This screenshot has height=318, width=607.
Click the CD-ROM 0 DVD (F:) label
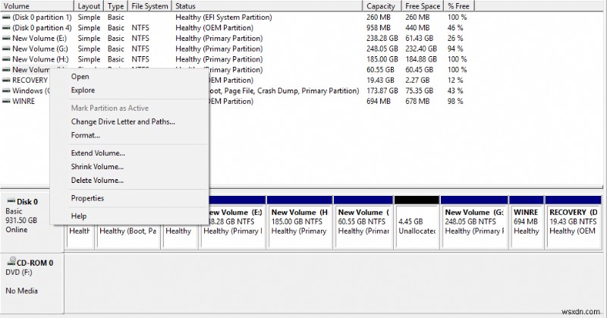point(29,267)
